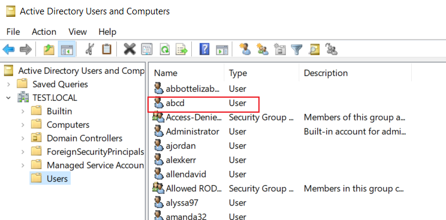Collapse the TEST.LOCAL domain node

pos(8,98)
